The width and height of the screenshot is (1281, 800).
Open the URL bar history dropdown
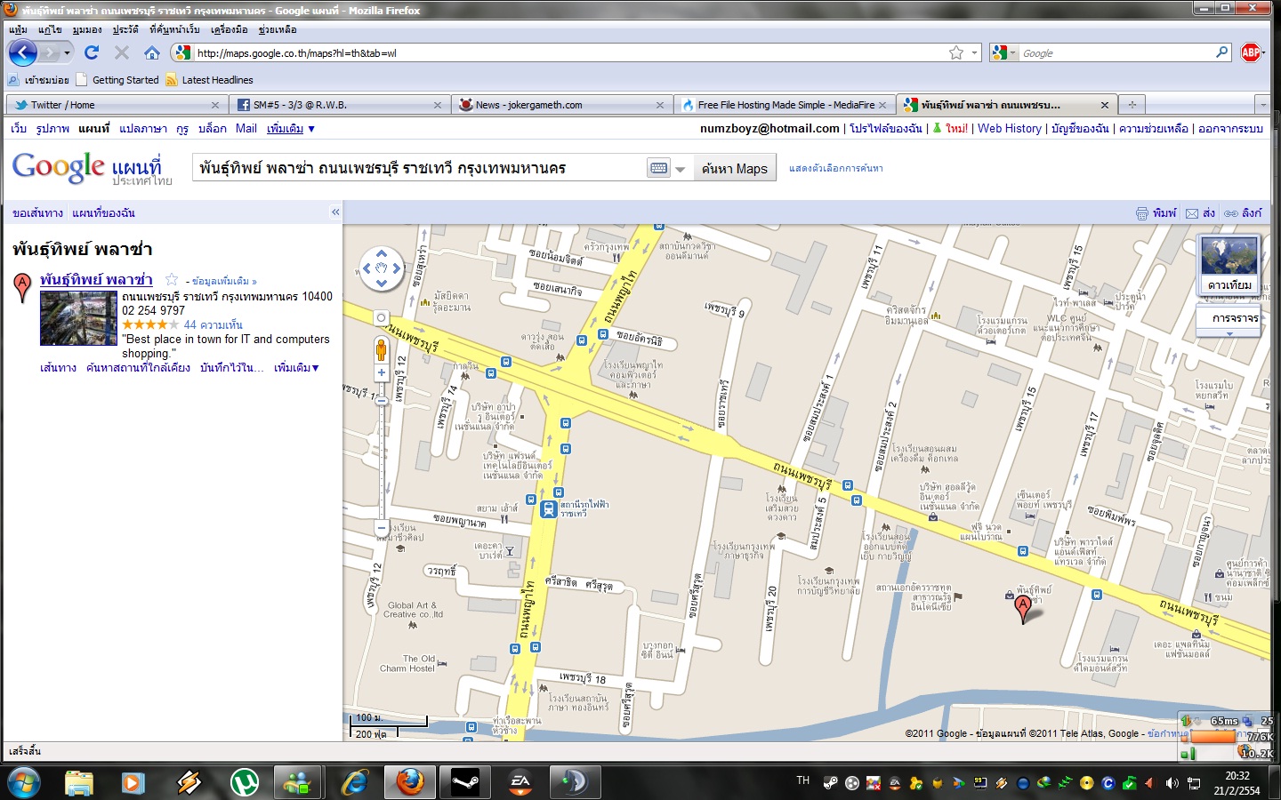pos(974,52)
